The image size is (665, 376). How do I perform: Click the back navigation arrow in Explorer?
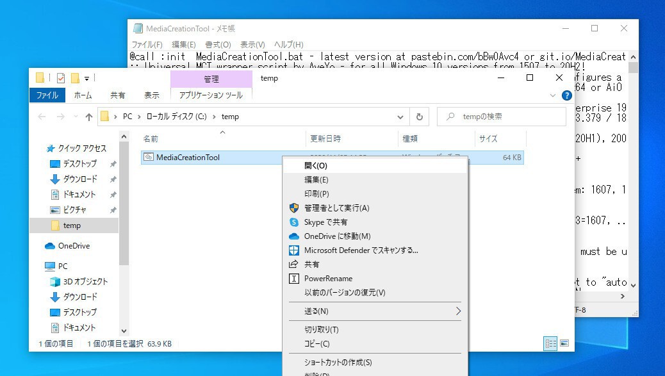click(42, 117)
